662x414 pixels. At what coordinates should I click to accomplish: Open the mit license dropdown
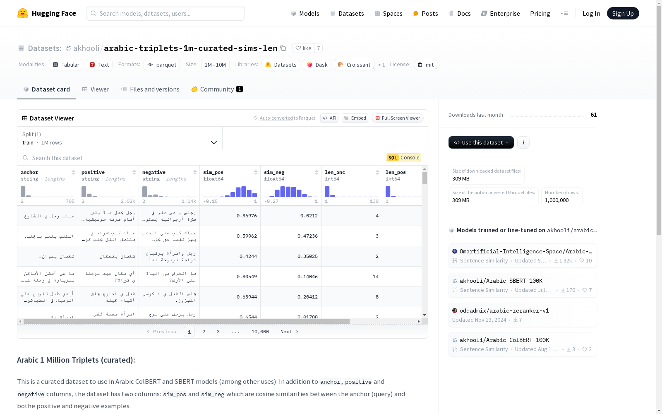click(x=426, y=65)
